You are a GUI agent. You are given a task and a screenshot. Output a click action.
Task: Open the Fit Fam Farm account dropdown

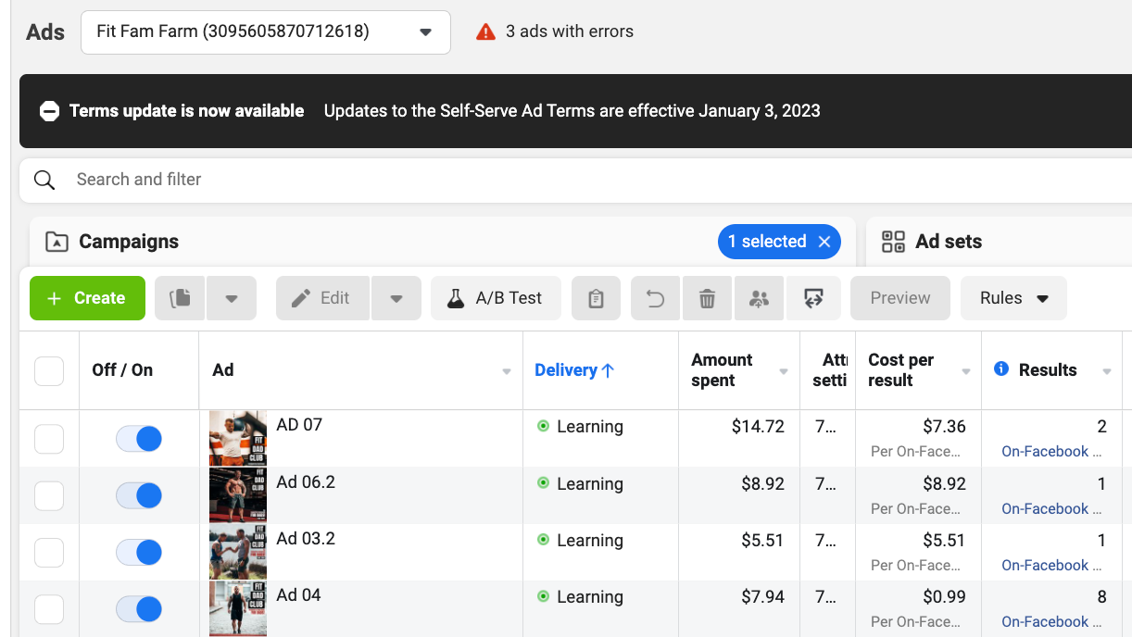click(x=265, y=32)
